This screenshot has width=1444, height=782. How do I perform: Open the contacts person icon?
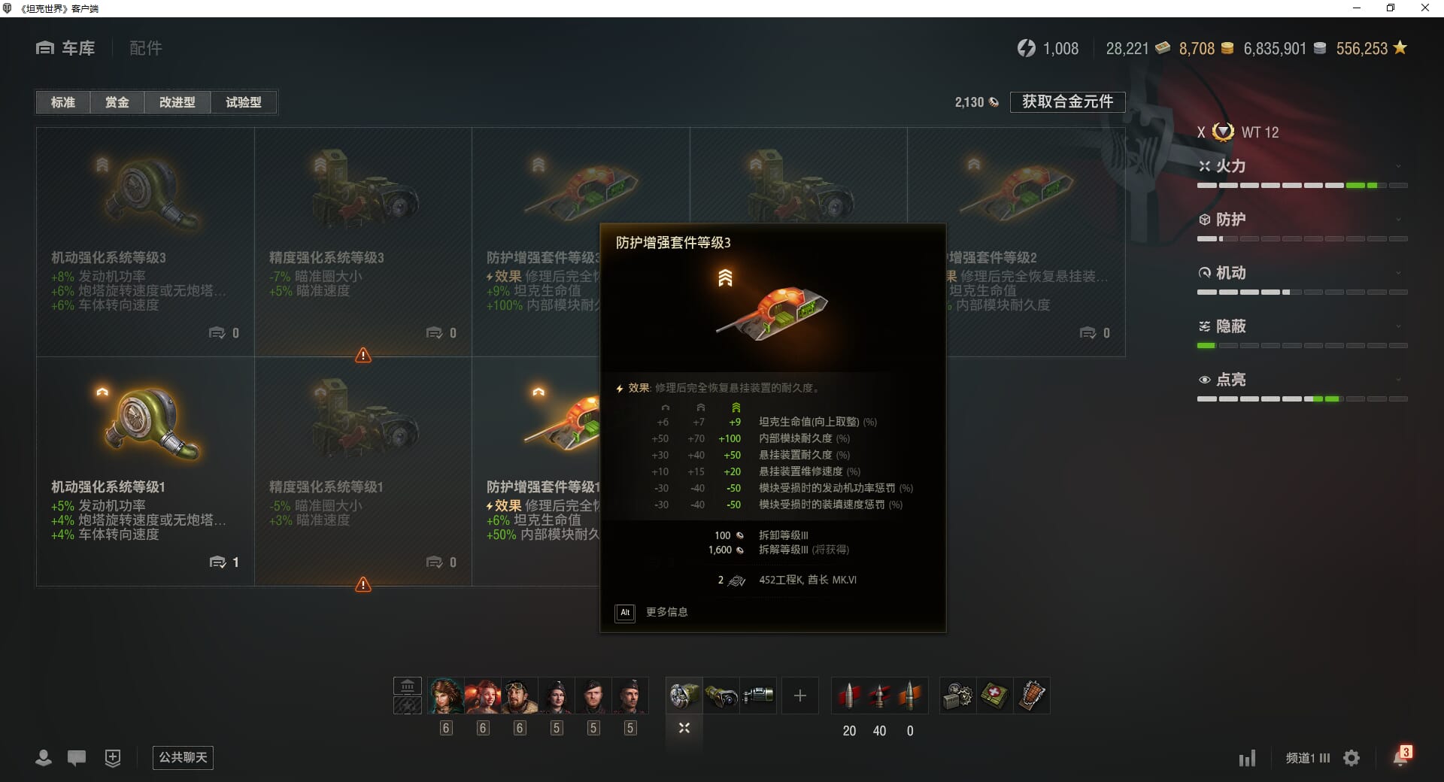[x=44, y=758]
